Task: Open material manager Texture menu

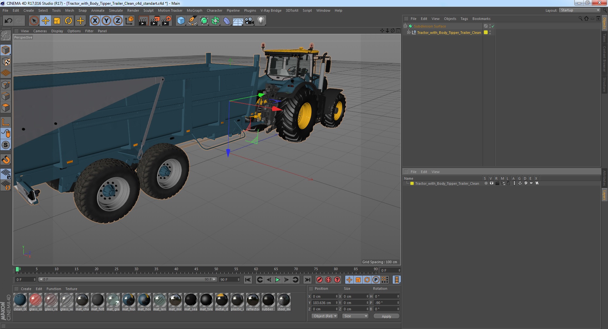Action: pos(71,289)
